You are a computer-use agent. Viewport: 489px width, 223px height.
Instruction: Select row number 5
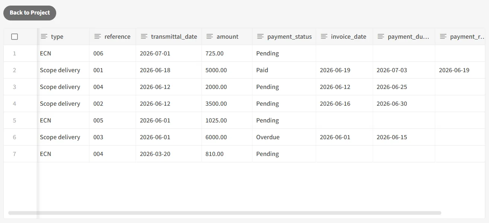[x=15, y=120]
